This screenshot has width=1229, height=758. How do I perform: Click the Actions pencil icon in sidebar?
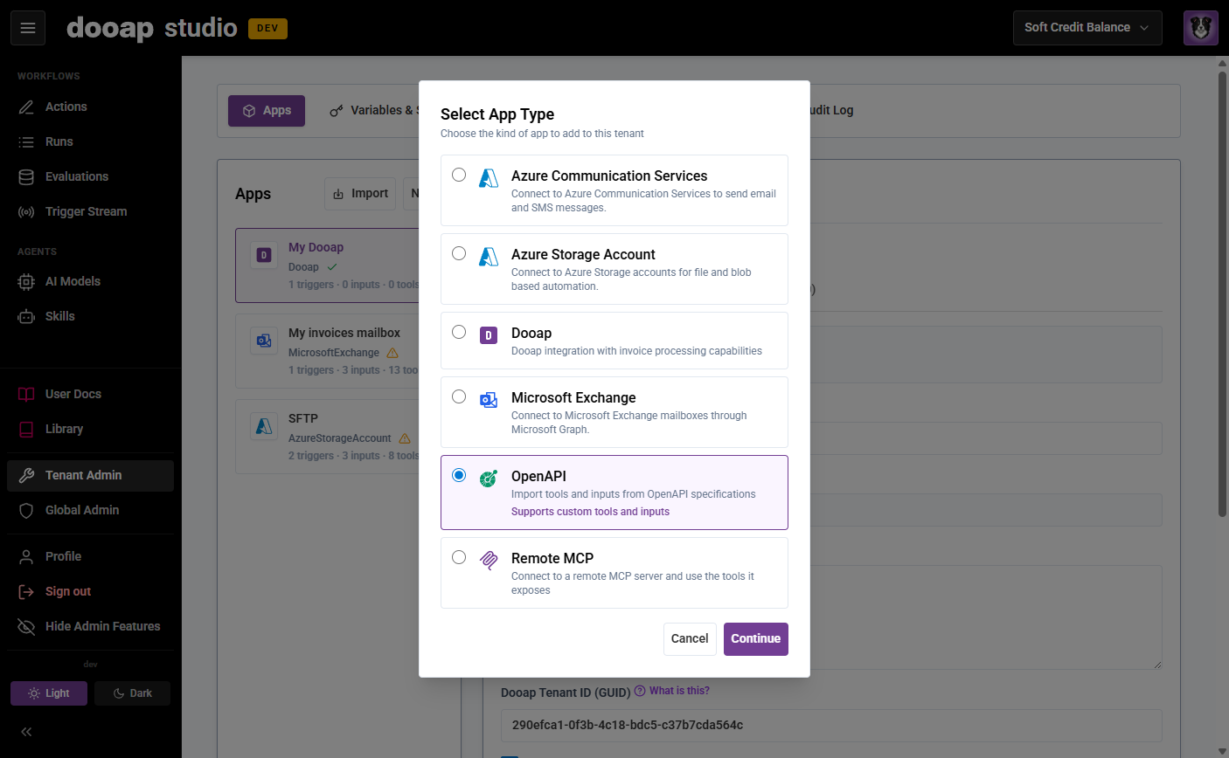pyautogui.click(x=26, y=107)
